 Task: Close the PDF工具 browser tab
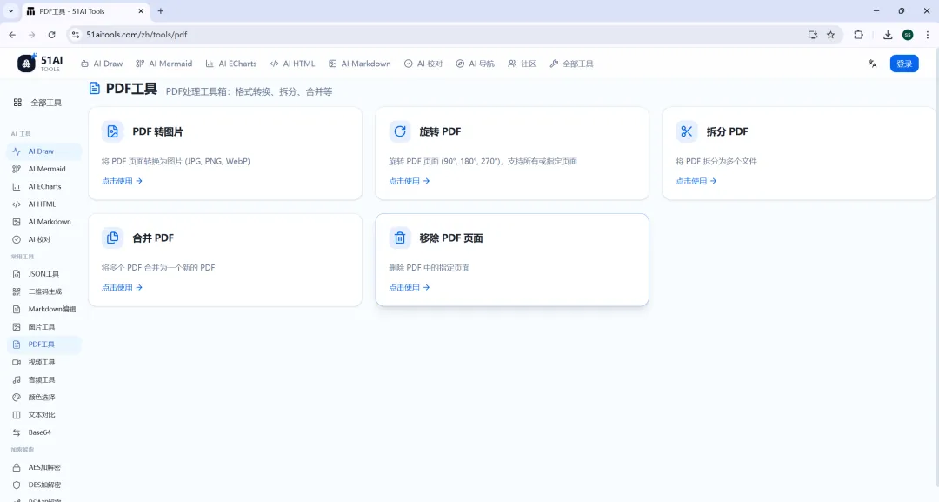click(141, 10)
